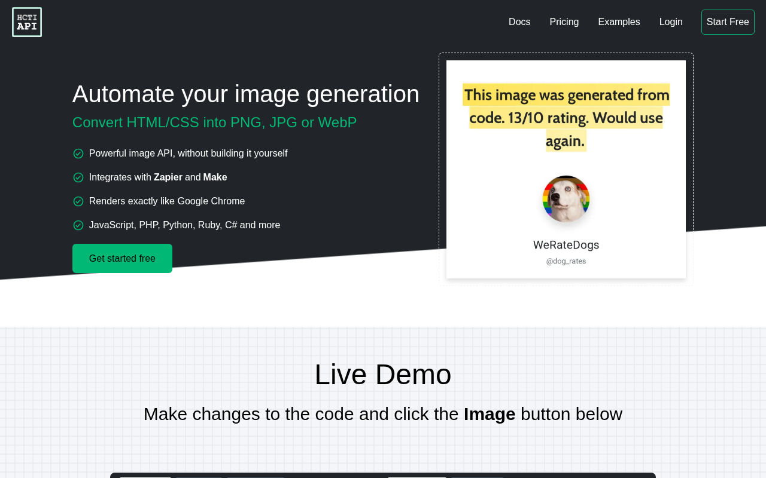Click the Convert HTML/CSS into PNG subtitle

point(214,122)
